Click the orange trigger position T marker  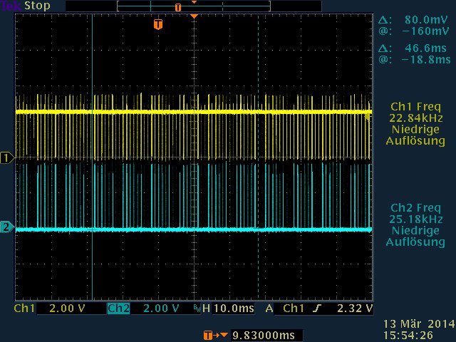(158, 24)
